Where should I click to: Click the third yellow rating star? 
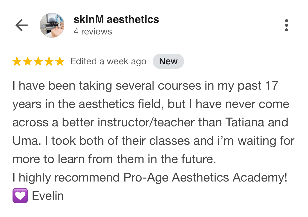tap(38, 62)
